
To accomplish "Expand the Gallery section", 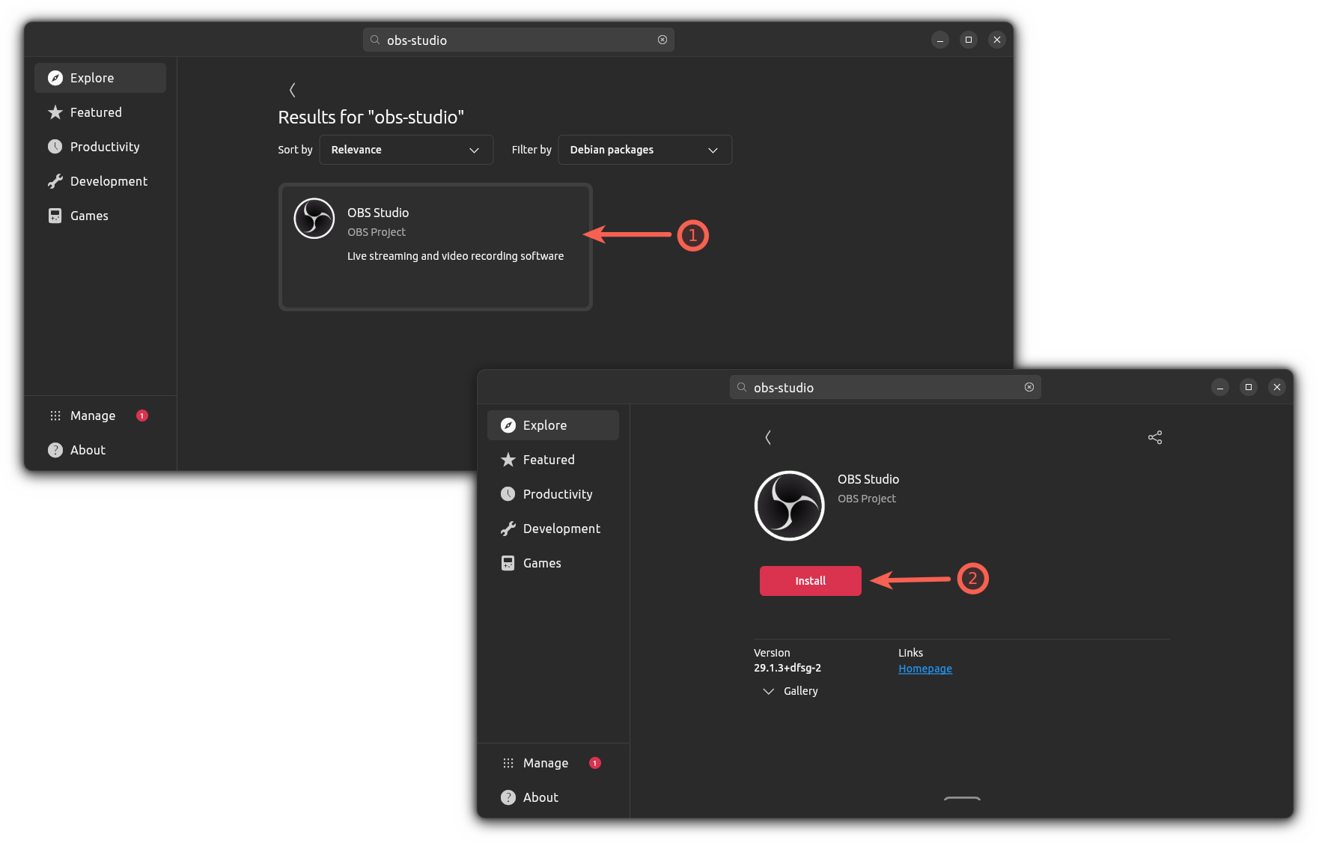I will [x=791, y=691].
